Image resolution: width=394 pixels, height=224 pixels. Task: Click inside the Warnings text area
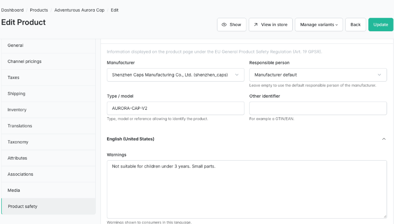pyautogui.click(x=247, y=189)
